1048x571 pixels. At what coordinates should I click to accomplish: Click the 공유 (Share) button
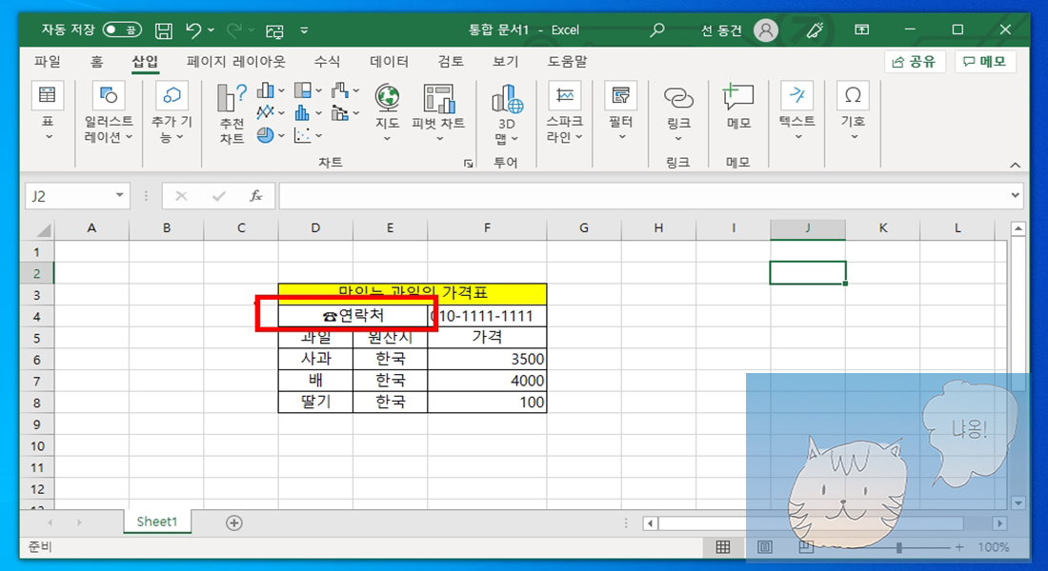pos(914,62)
